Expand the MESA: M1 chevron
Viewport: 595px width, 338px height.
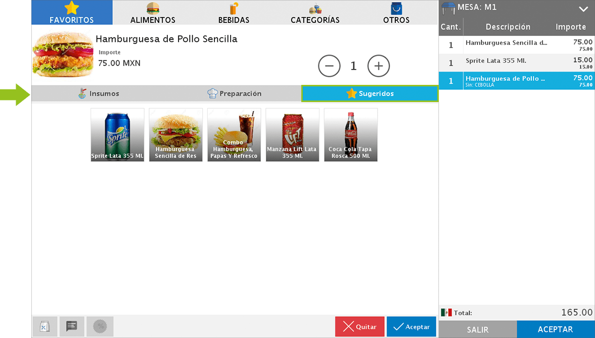(583, 9)
